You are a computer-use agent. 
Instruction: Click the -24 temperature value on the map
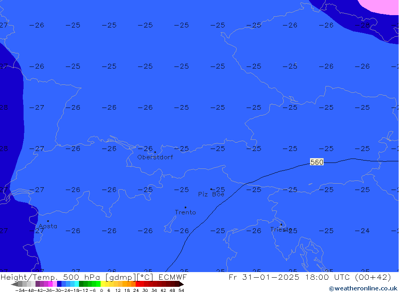point(362,231)
